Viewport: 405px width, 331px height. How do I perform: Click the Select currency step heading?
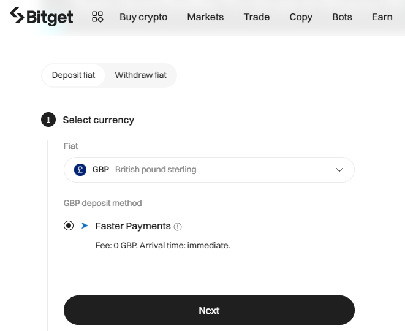coord(99,120)
